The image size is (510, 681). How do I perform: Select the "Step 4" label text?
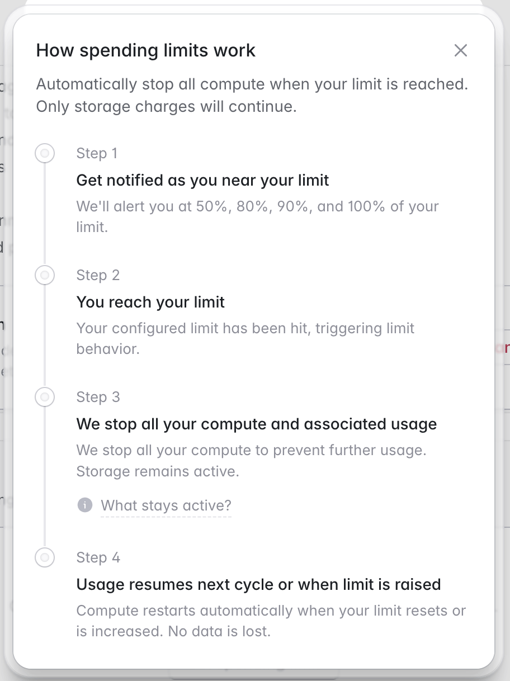[98, 557]
